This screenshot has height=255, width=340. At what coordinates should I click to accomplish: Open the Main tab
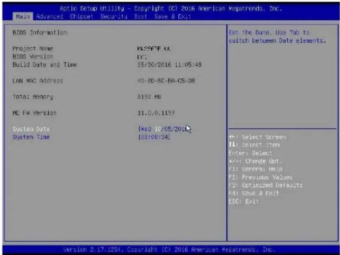click(x=22, y=17)
